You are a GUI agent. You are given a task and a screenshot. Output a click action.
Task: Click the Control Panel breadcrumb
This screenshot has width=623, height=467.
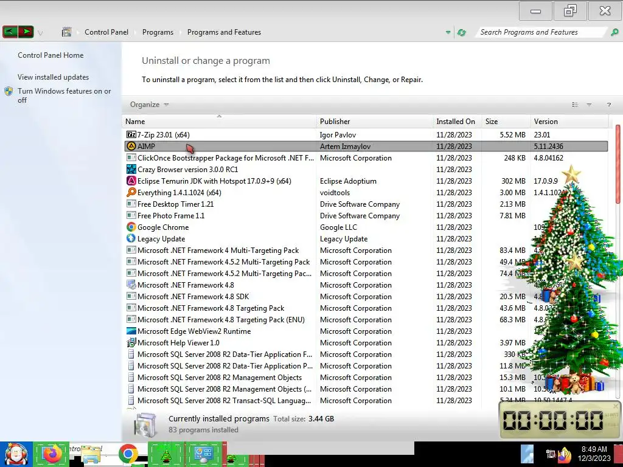106,32
